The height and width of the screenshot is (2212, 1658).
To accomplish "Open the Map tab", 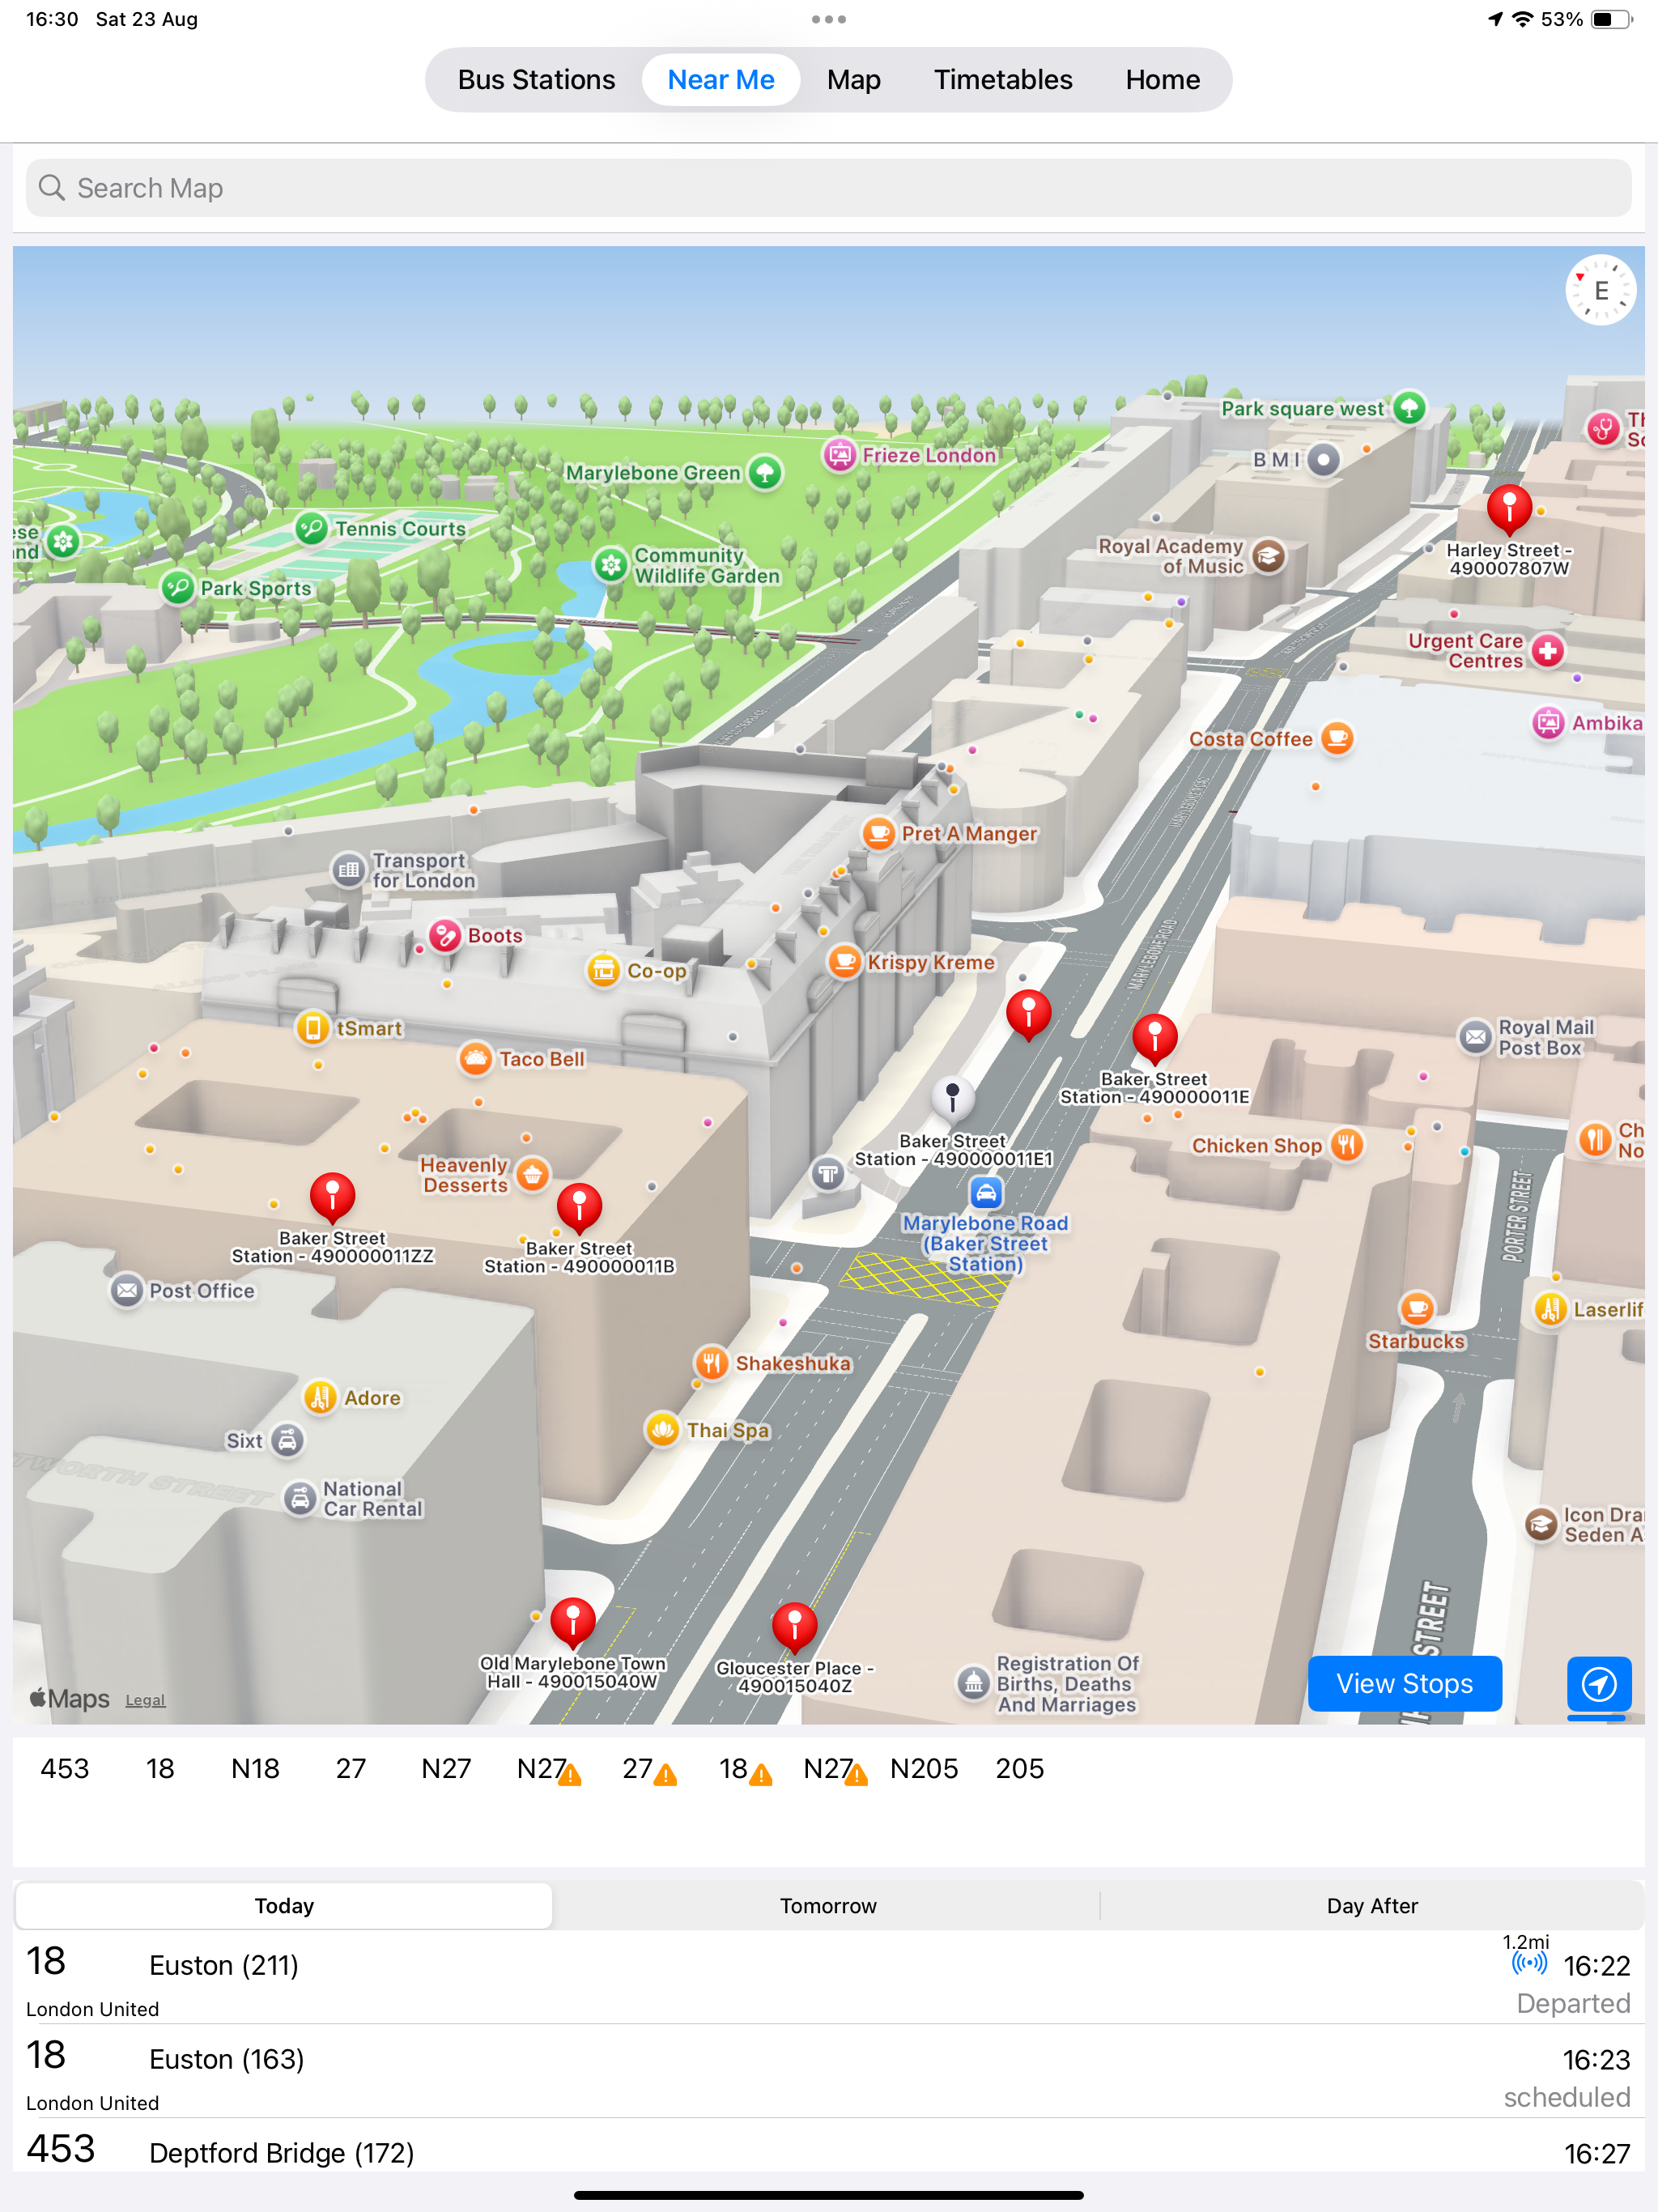I will pos(853,80).
